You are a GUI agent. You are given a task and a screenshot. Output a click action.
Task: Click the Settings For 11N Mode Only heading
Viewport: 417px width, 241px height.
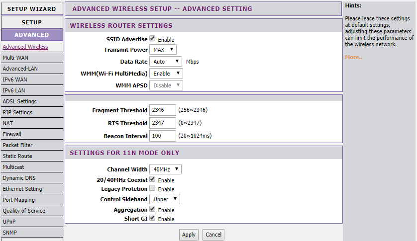(x=124, y=153)
